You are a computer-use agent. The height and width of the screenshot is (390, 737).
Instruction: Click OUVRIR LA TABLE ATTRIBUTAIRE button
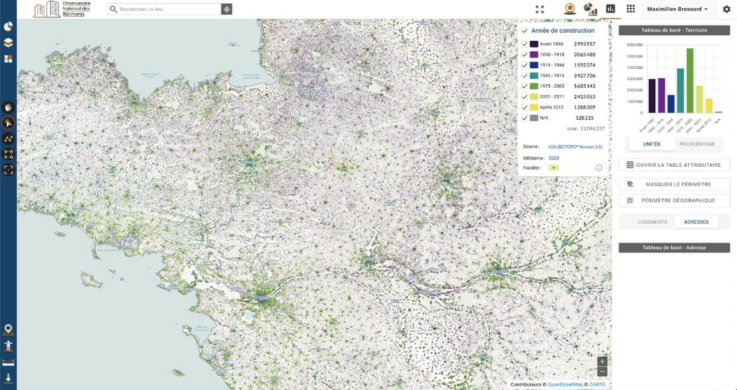674,165
